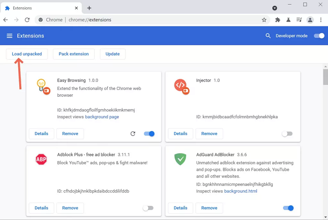Click the Adblock Plus ID text
Screen dimensions: 328x220
93,191
